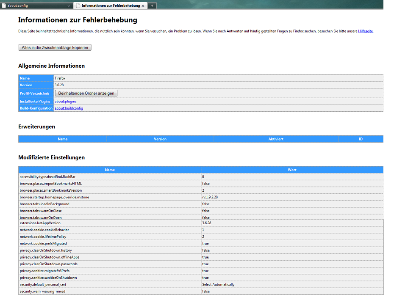Click the network.cookie.cookieBehavior row name

[44, 230]
